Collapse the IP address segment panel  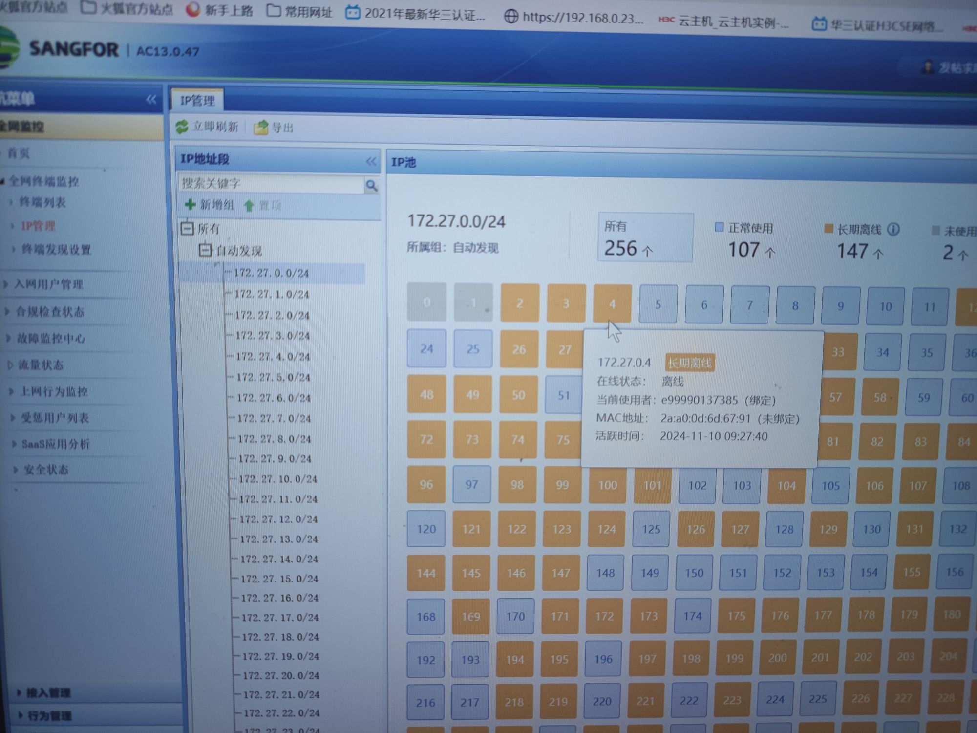click(371, 161)
